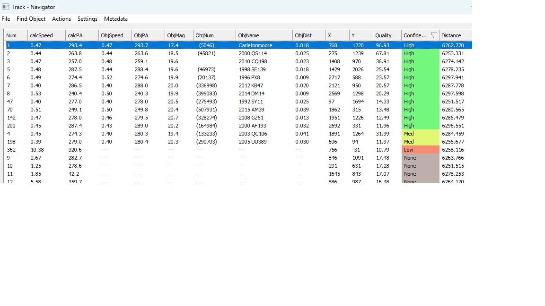Click object number (399083) cell
The width and height of the screenshot is (545, 306).
[206, 93]
